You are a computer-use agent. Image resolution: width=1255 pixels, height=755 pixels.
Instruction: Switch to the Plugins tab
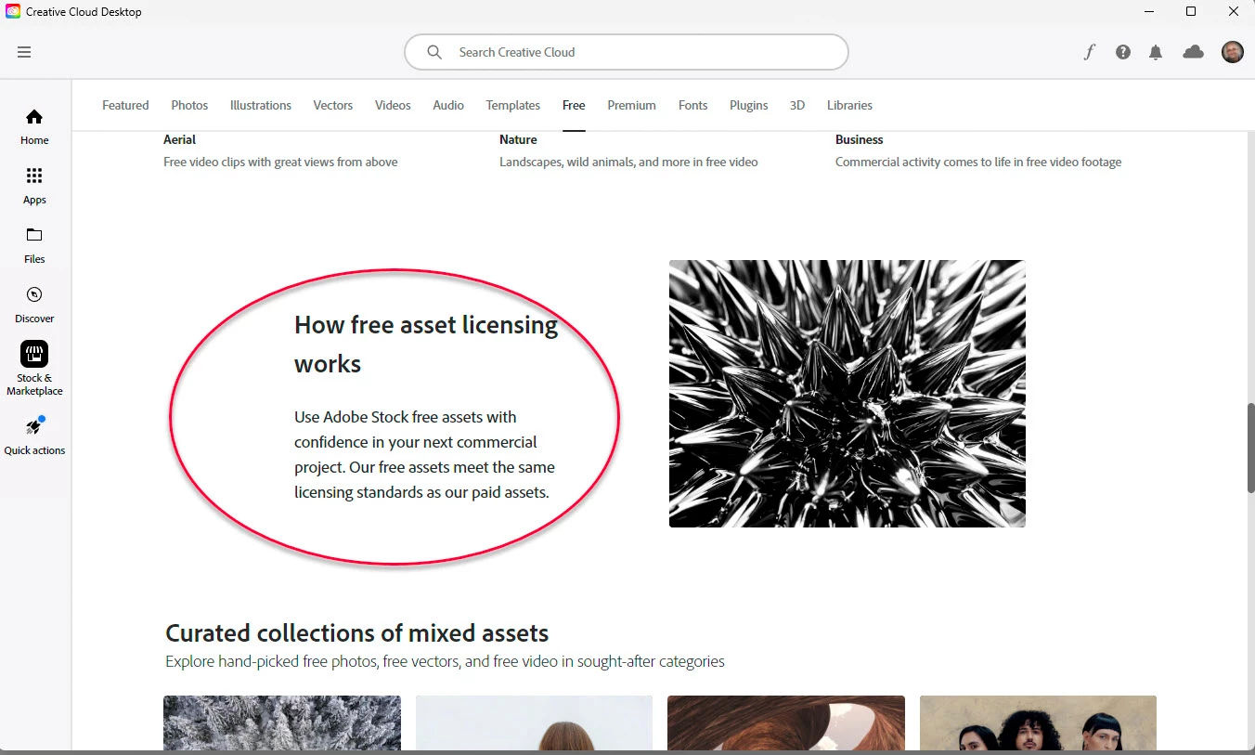[x=749, y=105]
